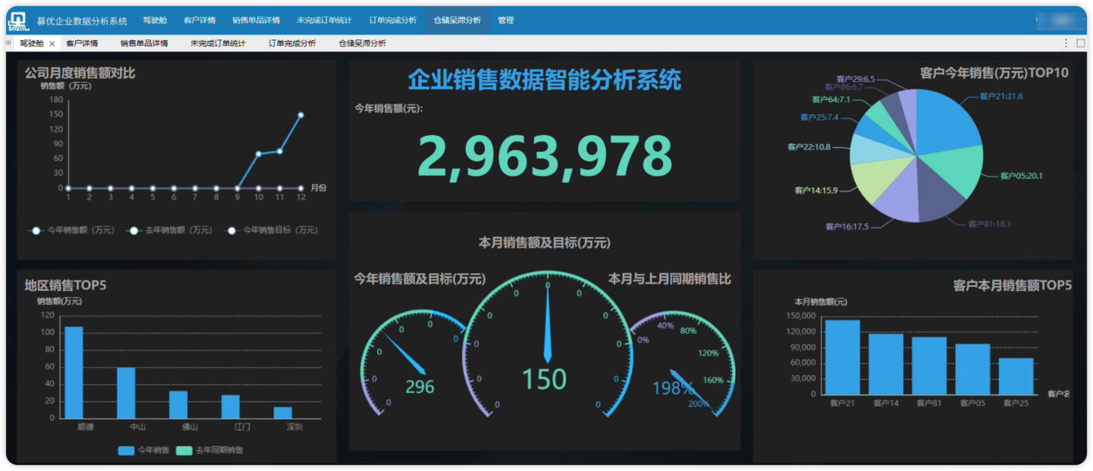Screen dimensions: 1093x471
Task: Open 订单完成分析 from the top navigation
Action: 392,21
